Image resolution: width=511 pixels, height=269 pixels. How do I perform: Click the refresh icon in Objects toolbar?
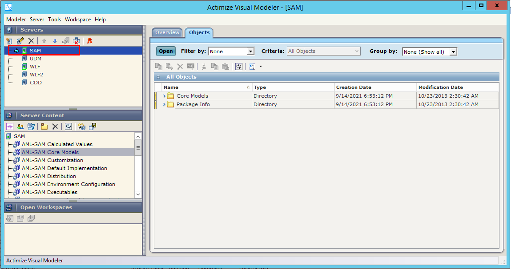[239, 67]
